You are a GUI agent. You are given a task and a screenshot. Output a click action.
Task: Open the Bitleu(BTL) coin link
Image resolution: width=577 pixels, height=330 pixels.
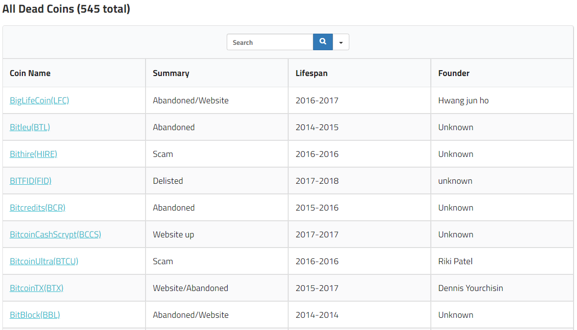30,127
